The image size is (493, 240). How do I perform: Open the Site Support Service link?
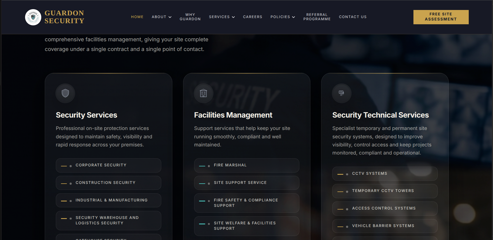point(246,183)
